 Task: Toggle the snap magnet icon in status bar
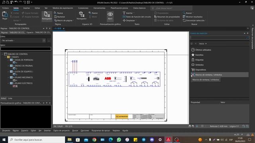pyautogui.click(x=190, y=126)
